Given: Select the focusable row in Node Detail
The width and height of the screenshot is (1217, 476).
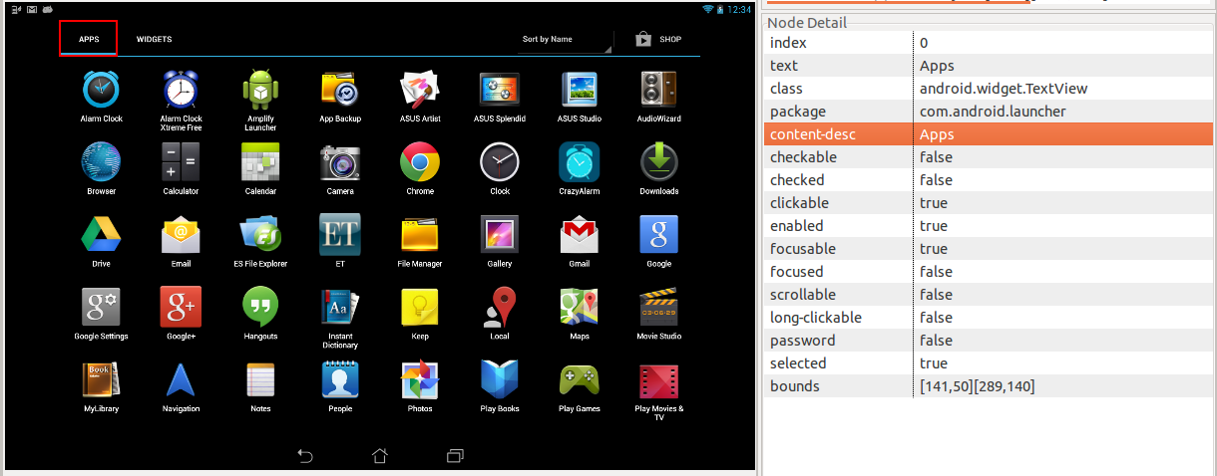Looking at the screenshot, I should click(x=989, y=248).
